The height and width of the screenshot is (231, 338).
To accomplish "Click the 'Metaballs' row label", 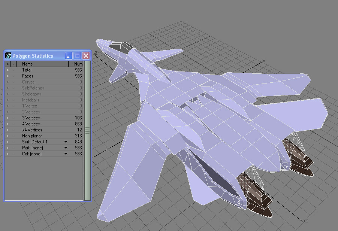I will [31, 100].
